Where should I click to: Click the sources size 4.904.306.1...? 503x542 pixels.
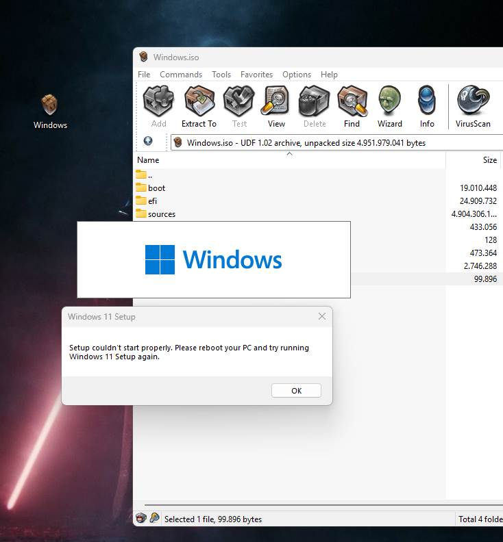[x=474, y=214]
